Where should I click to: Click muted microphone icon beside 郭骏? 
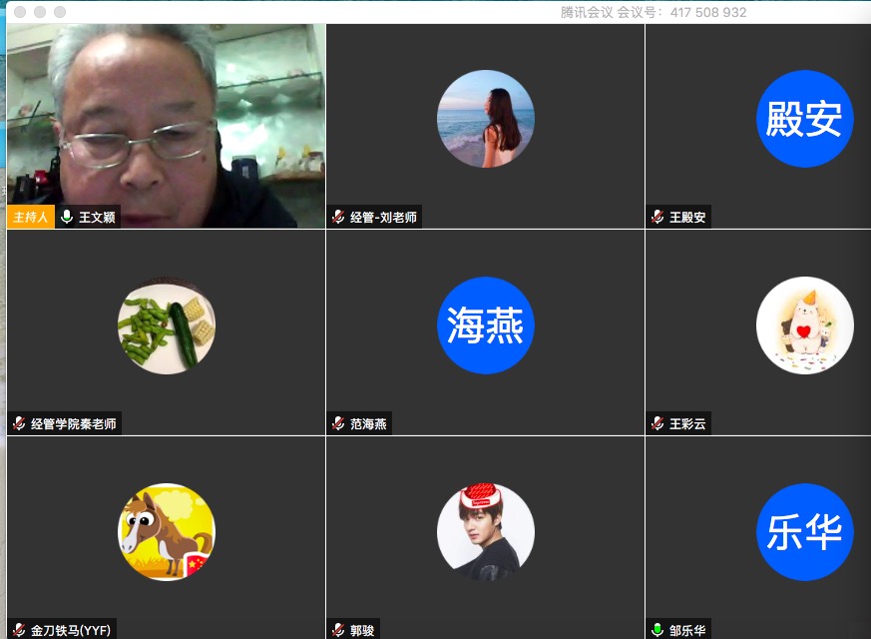pos(338,630)
